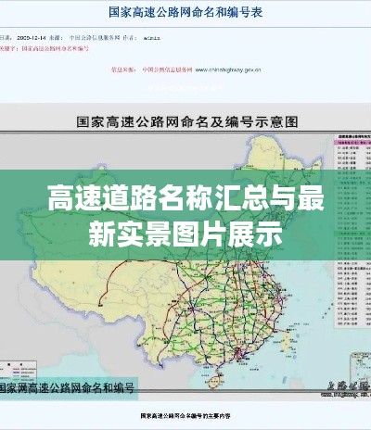
Task: Click the red 中国公路信息服务网 source link
Action: (167, 70)
